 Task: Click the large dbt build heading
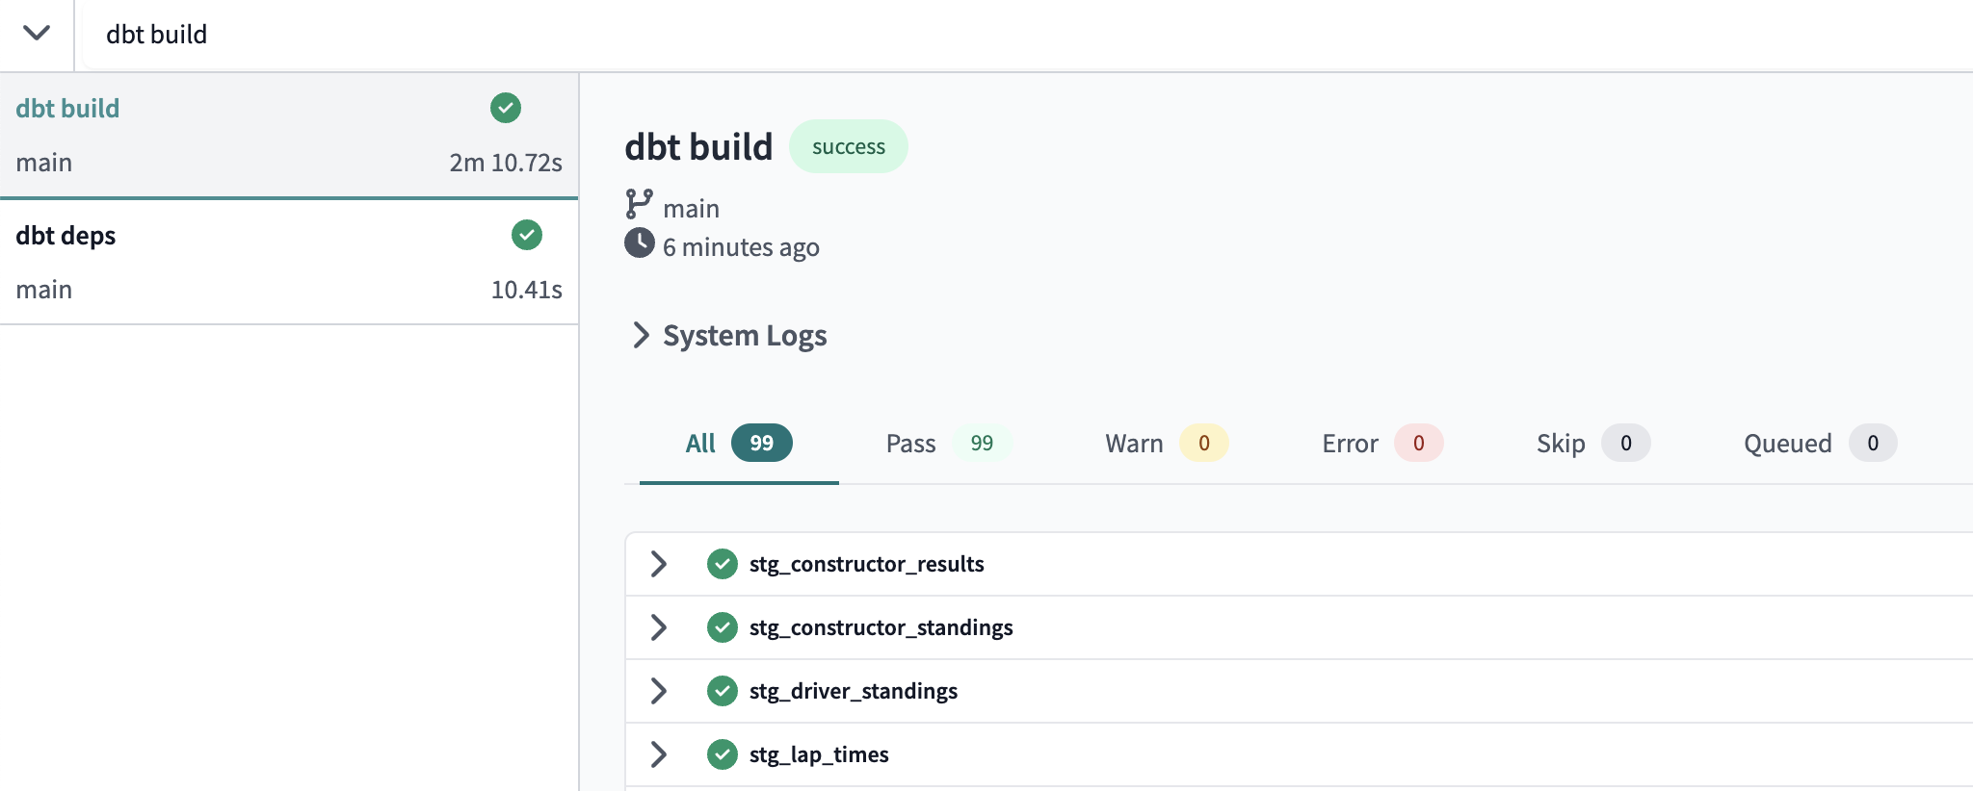coord(698,147)
